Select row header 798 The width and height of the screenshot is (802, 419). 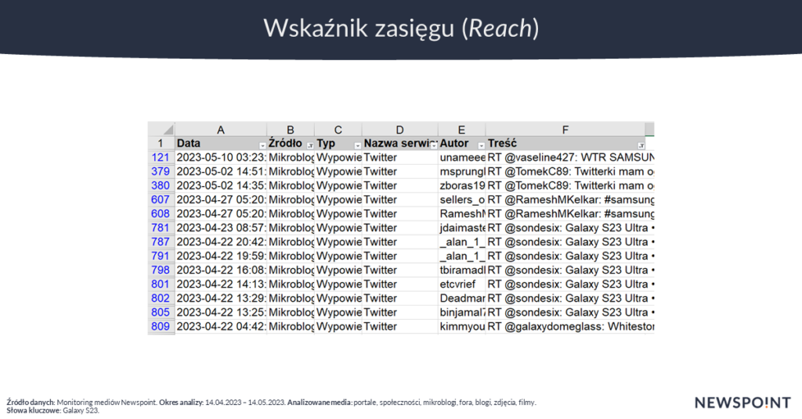click(x=161, y=270)
